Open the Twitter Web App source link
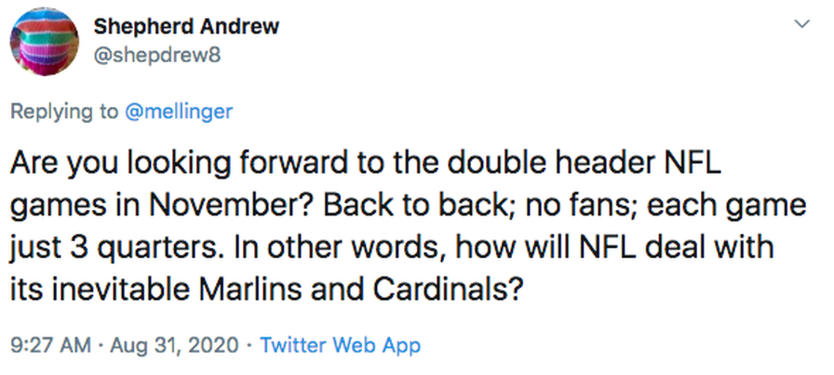834x375 pixels. (x=340, y=344)
